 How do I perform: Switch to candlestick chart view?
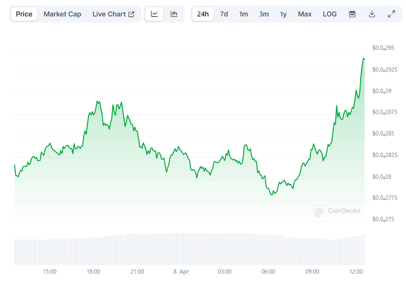[x=174, y=14]
